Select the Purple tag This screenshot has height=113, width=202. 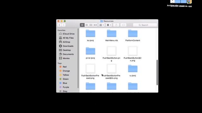tap(64, 87)
